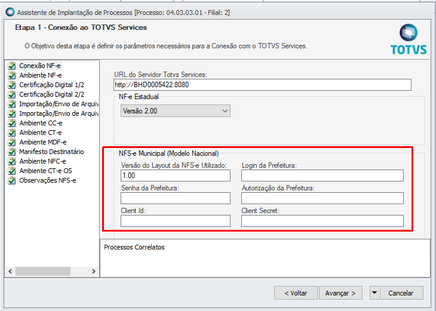Click the Avançar button

(x=340, y=293)
